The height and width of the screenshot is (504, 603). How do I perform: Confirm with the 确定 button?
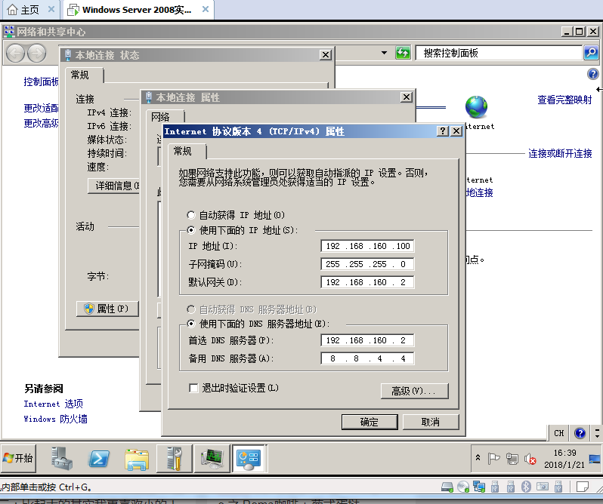coord(370,422)
